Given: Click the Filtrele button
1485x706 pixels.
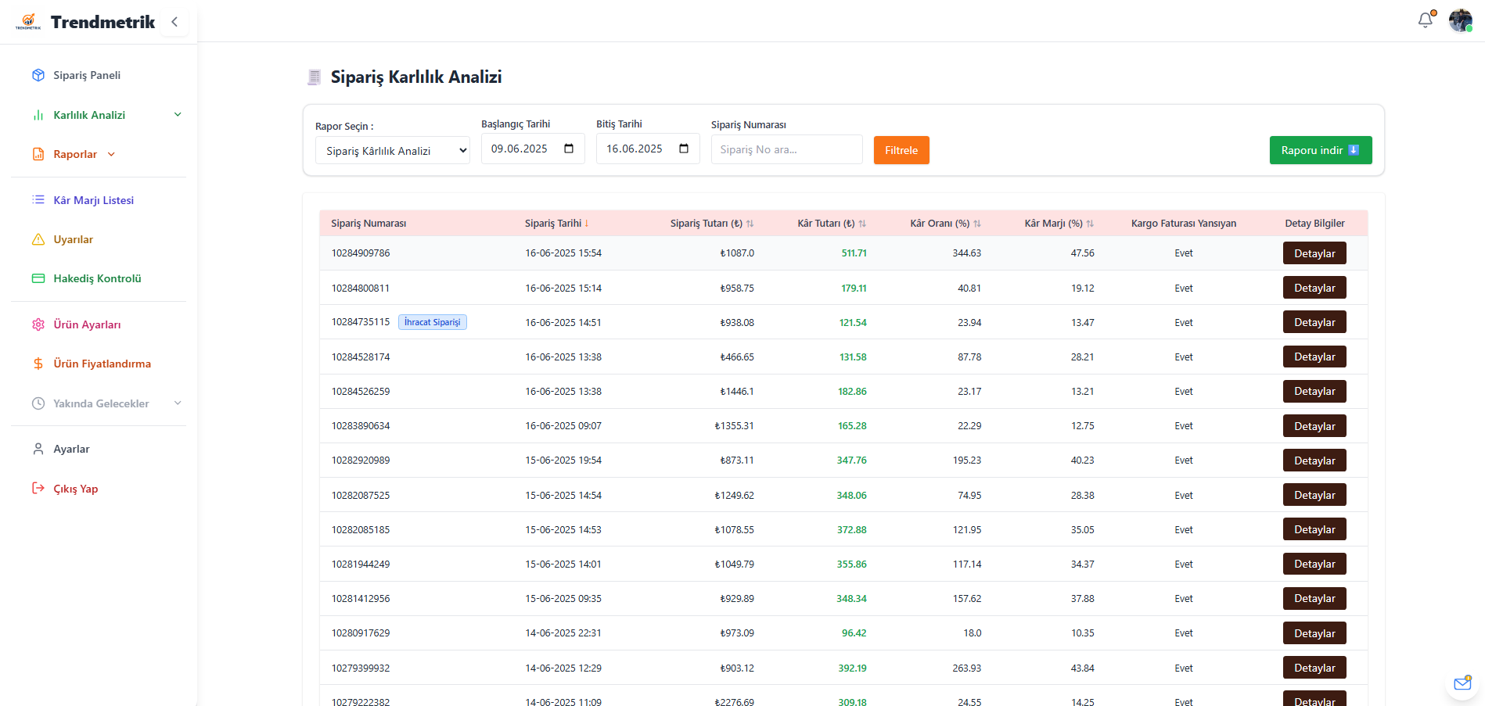Looking at the screenshot, I should tap(901, 150).
